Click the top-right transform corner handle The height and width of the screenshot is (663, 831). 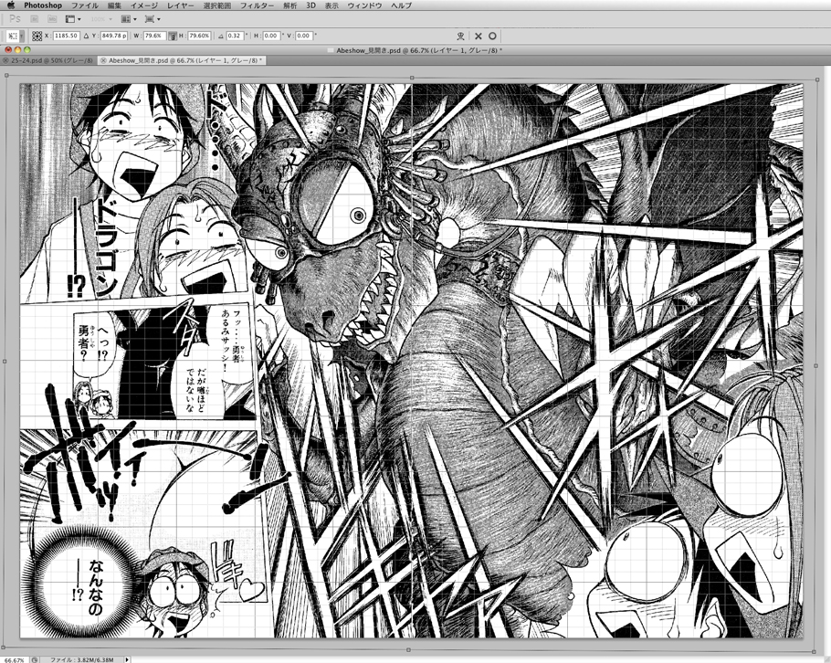tap(817, 80)
